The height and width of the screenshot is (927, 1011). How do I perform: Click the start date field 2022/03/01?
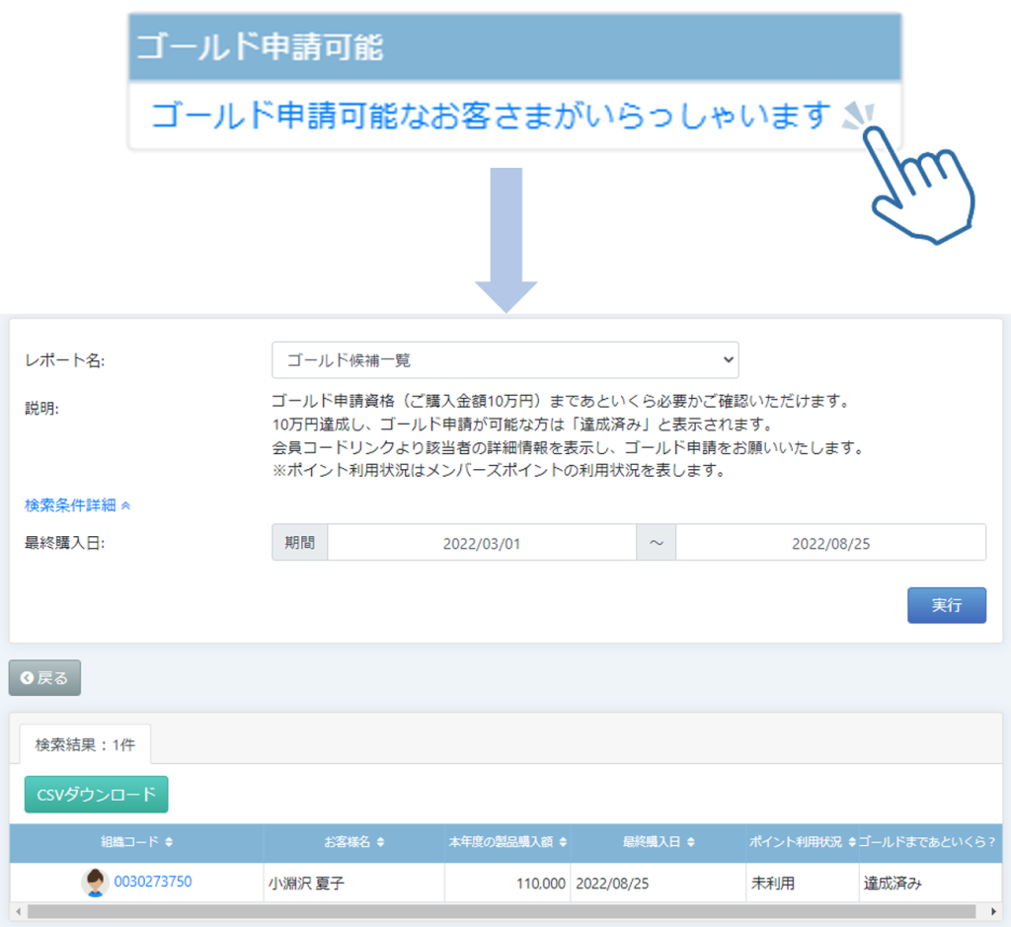coord(481,543)
